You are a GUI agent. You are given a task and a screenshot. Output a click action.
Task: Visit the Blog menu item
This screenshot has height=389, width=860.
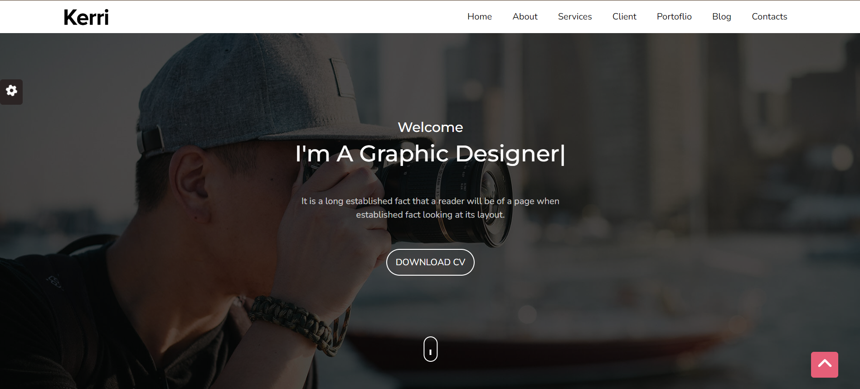pyautogui.click(x=722, y=17)
